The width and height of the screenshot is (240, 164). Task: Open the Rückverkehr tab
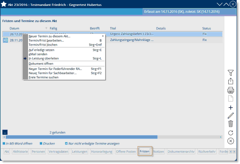pos(207,151)
